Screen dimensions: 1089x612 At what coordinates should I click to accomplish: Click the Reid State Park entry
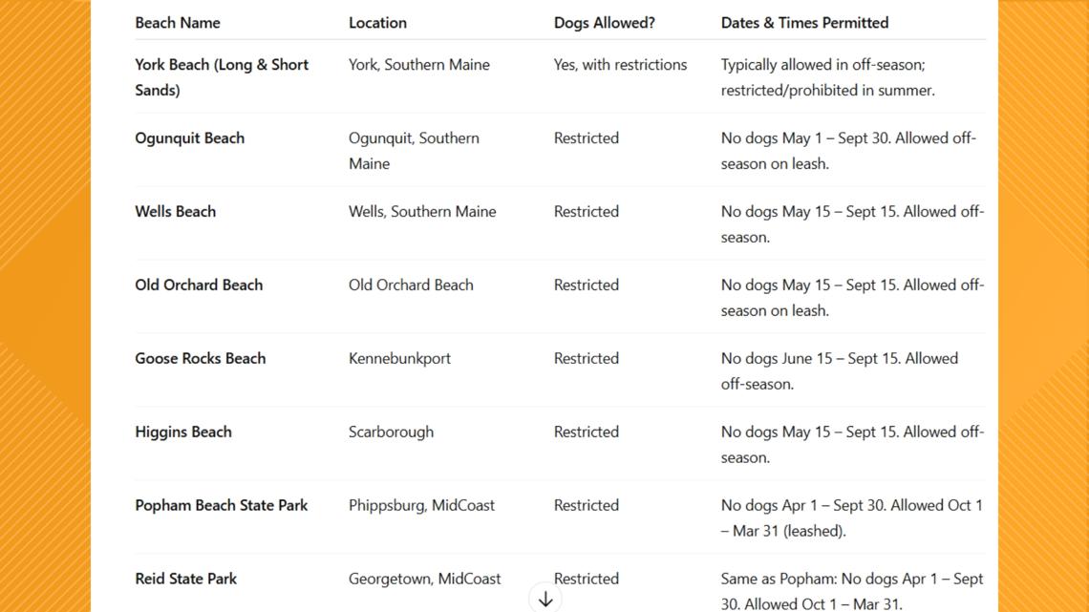tap(185, 579)
